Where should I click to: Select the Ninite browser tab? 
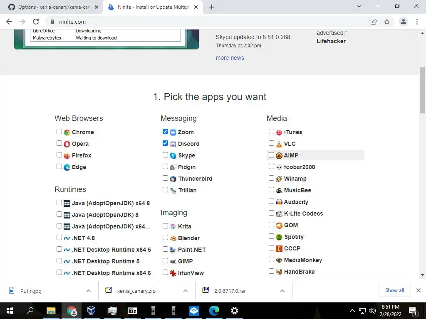(x=152, y=7)
